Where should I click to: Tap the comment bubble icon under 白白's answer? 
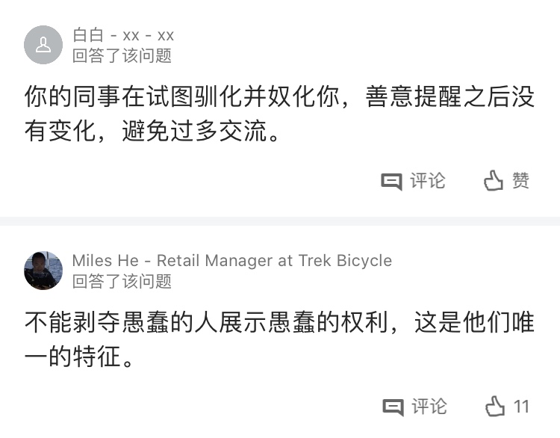click(x=391, y=182)
